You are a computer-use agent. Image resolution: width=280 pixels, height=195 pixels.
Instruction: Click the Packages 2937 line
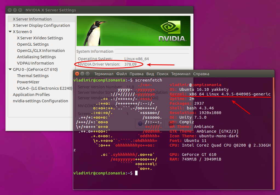point(187,103)
